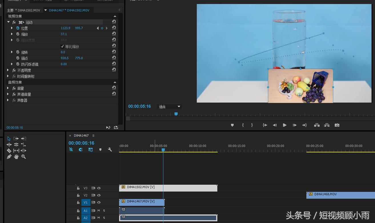The height and width of the screenshot is (223, 375).
Task: Select the D84A1468.MOV clip on V2
Action: tap(340, 195)
